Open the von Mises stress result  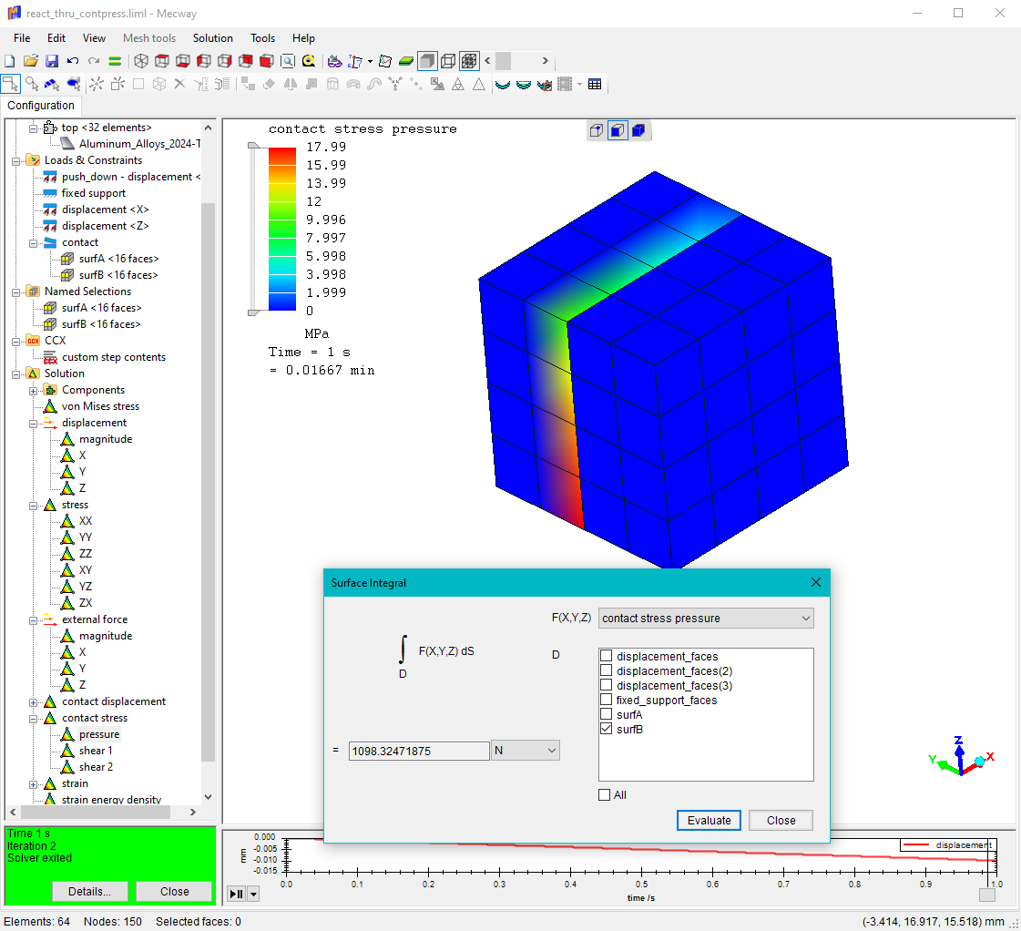pyautogui.click(x=100, y=406)
